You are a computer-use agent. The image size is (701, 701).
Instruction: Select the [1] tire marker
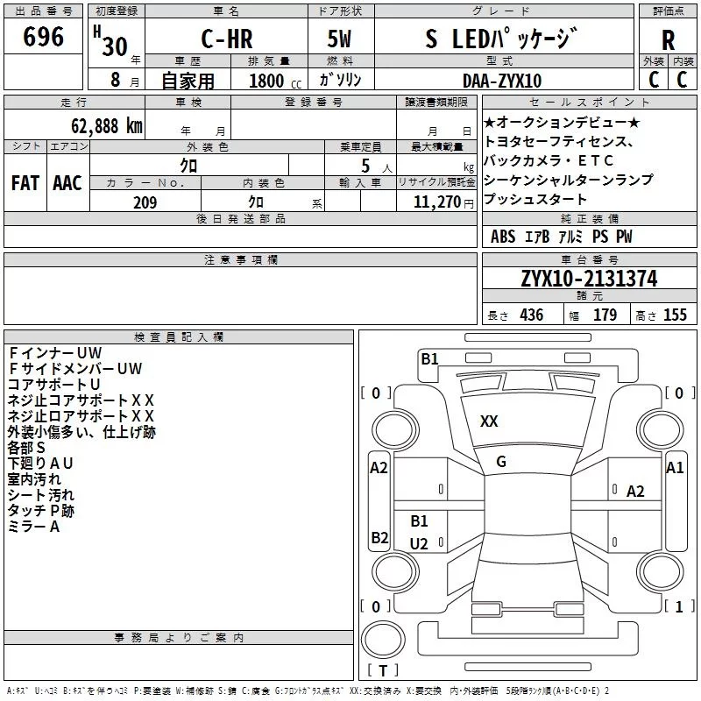click(x=679, y=606)
